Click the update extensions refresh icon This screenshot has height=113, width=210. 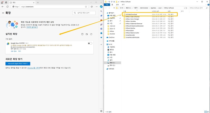pyautogui.click(x=91, y=34)
